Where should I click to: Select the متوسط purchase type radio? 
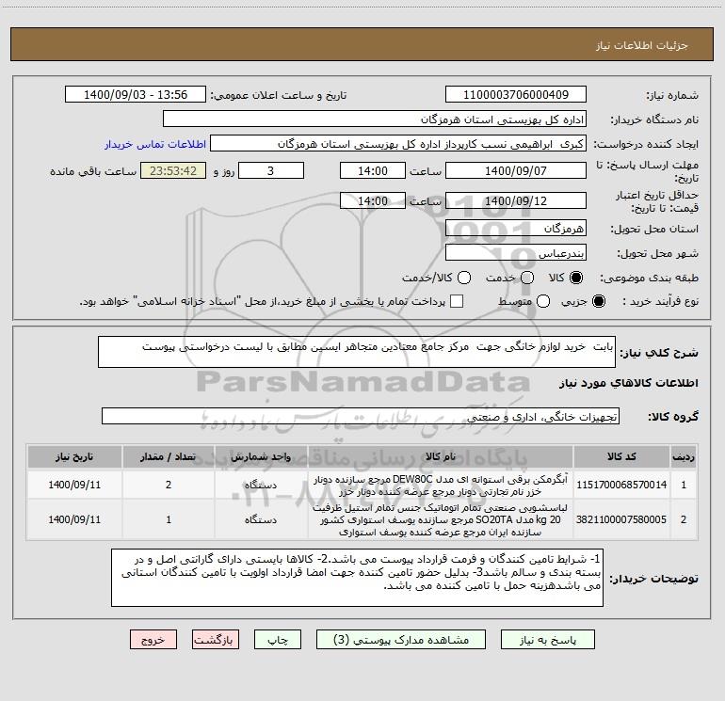click(543, 301)
